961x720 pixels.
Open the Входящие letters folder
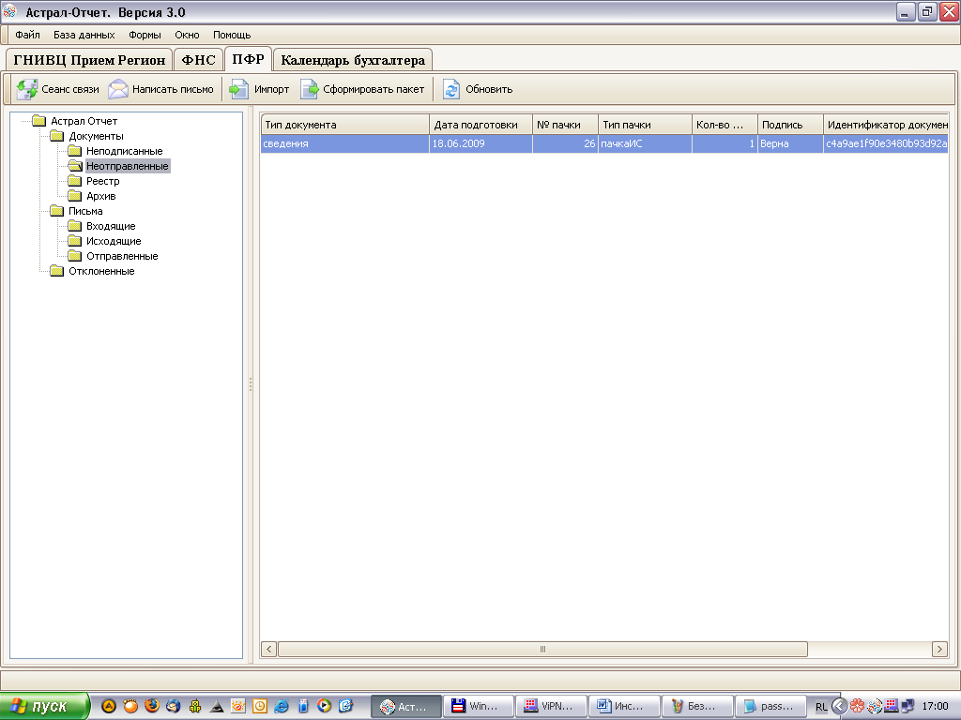tap(111, 226)
